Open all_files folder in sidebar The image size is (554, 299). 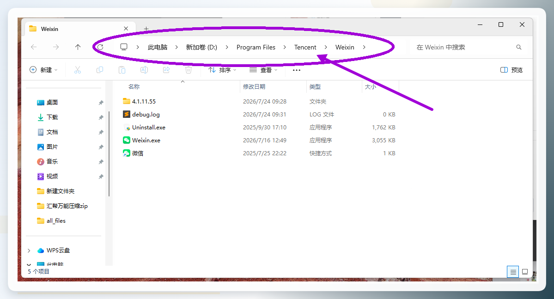coord(56,221)
